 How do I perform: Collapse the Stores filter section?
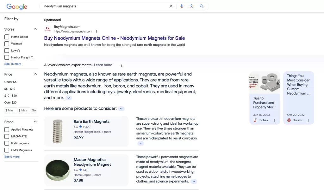35,29
